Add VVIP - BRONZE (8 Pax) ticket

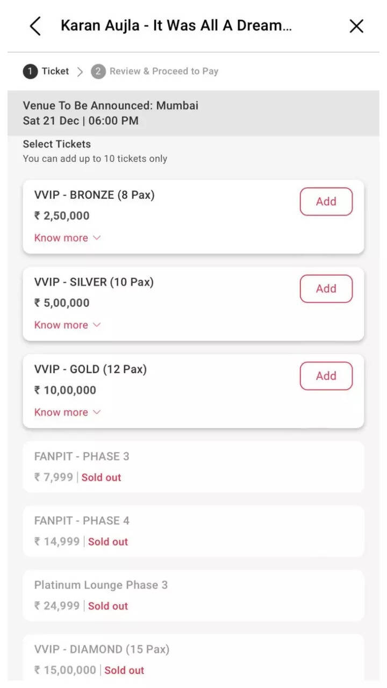coord(326,202)
